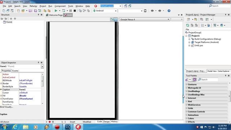Expand Target Platforms (Android) node
Image resolution: width=231 pixels, height=130 pixels.
(x=189, y=42)
